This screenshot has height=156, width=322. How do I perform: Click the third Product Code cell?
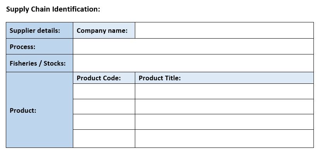point(104,122)
